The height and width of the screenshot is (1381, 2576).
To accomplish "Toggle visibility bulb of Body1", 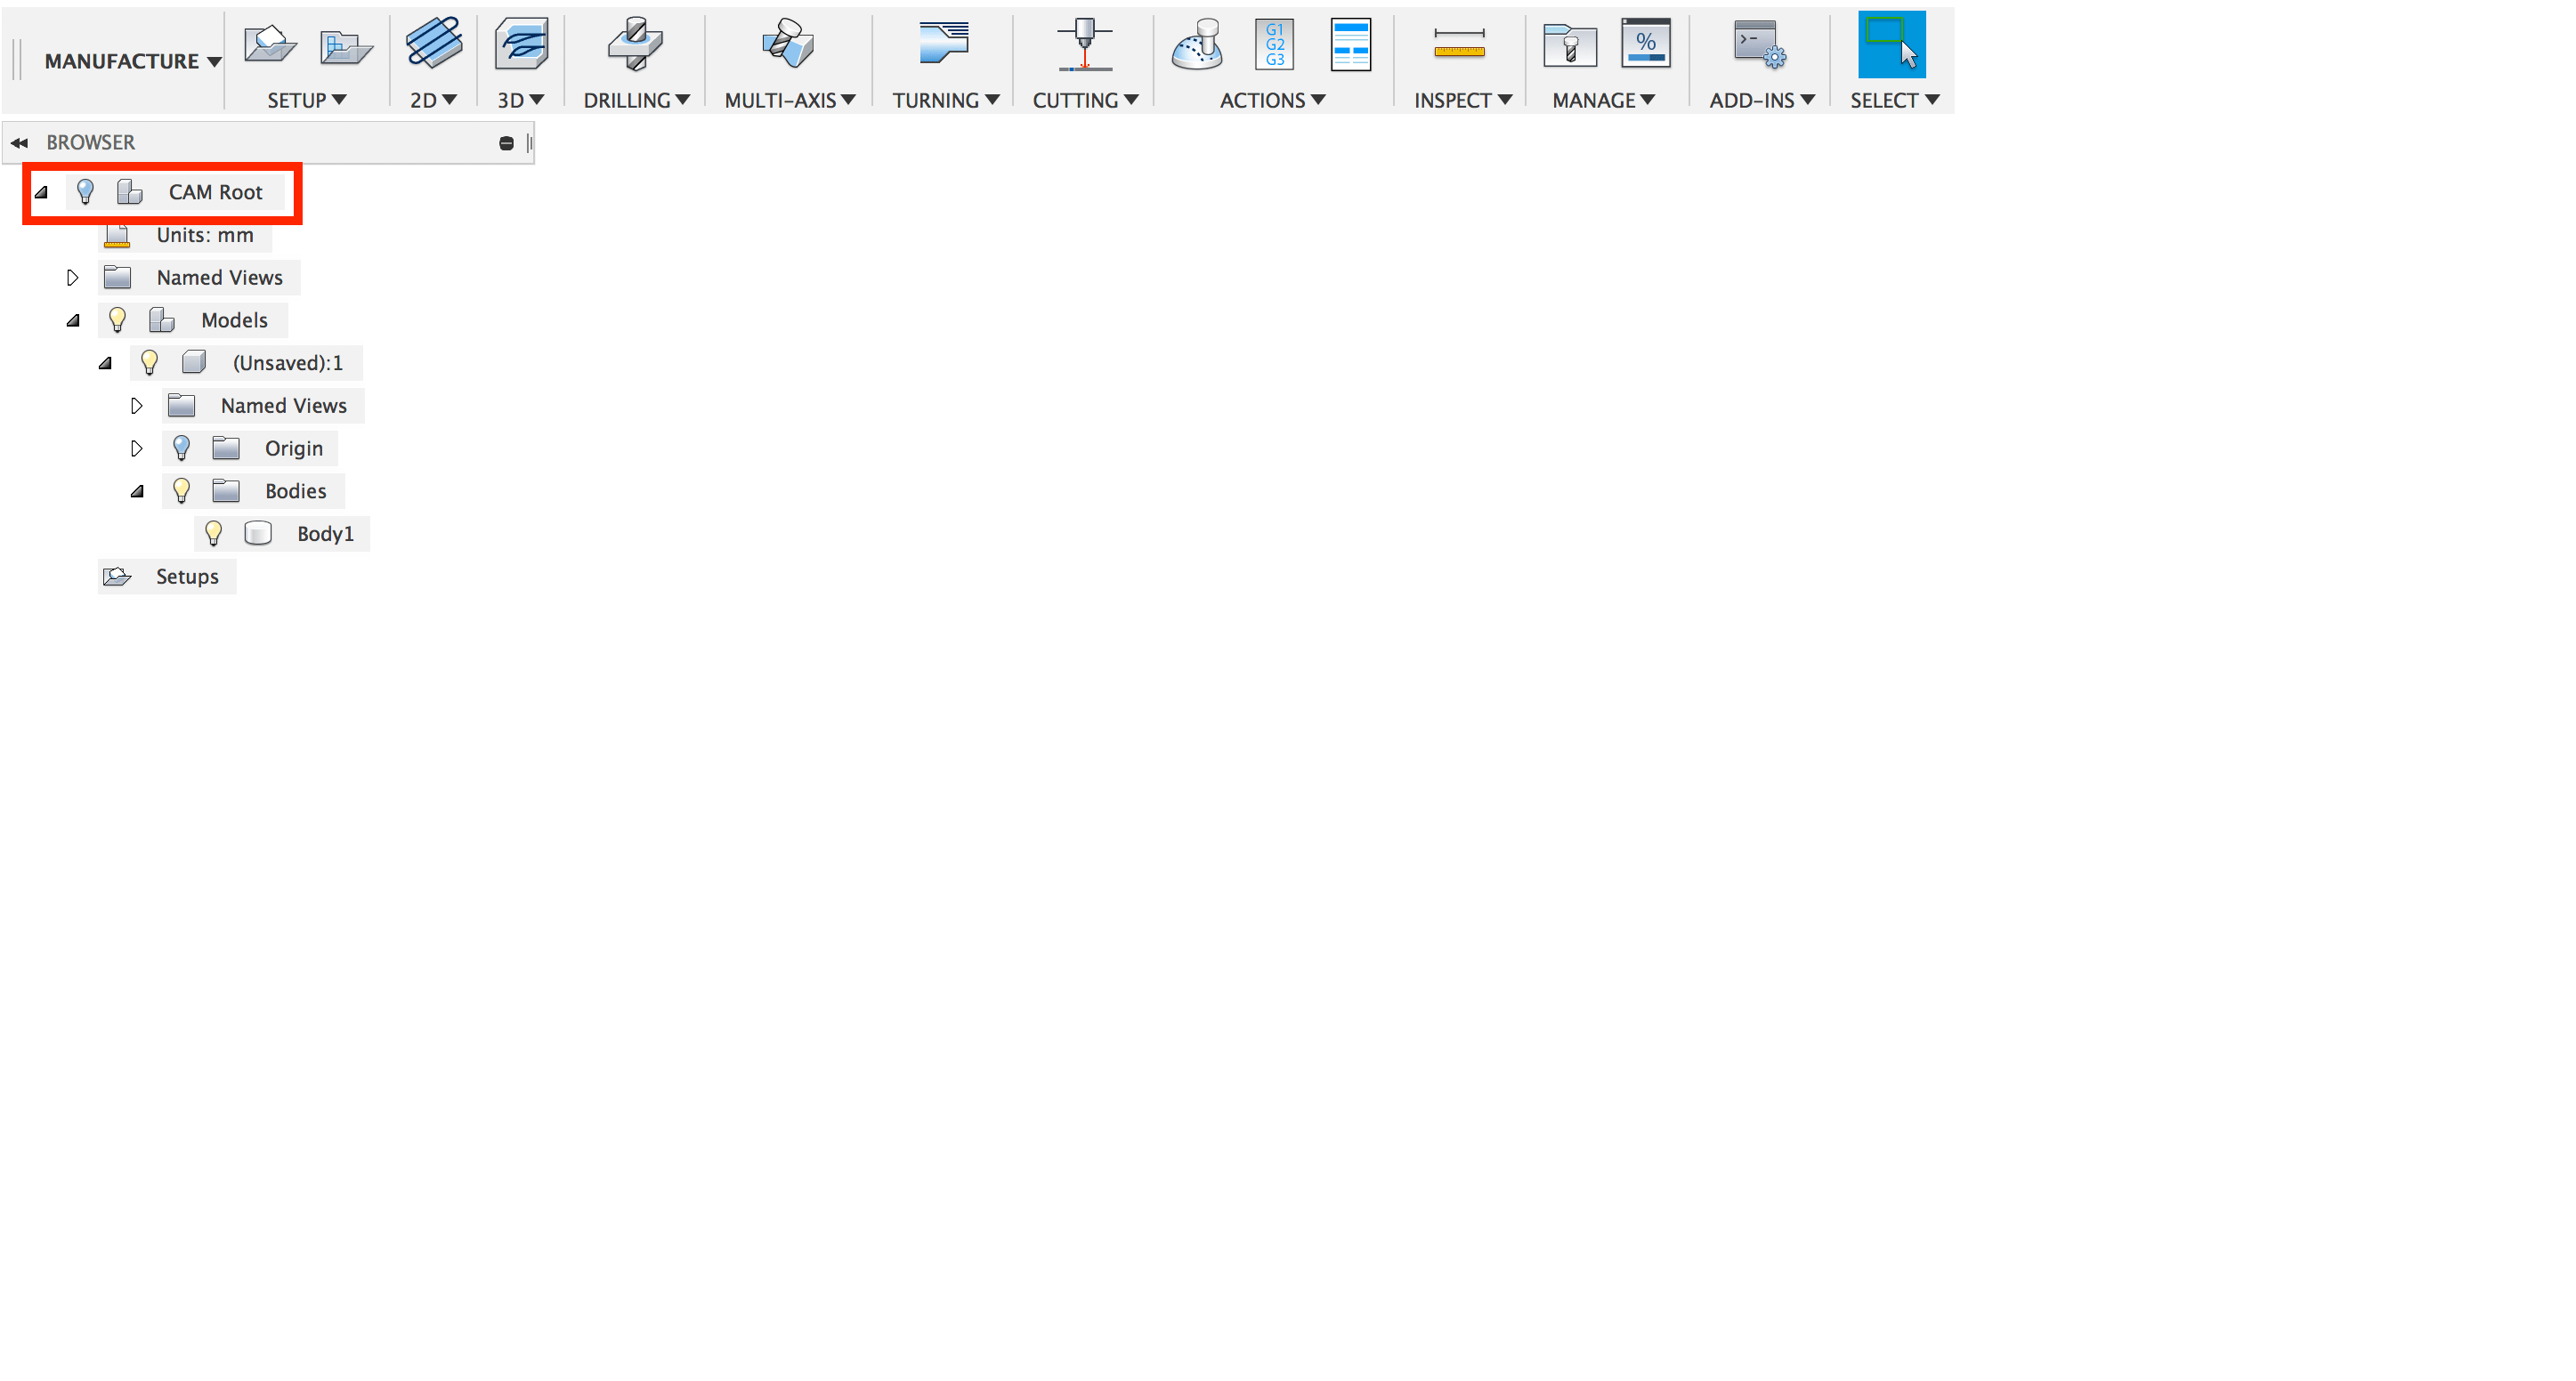I will [x=213, y=533].
